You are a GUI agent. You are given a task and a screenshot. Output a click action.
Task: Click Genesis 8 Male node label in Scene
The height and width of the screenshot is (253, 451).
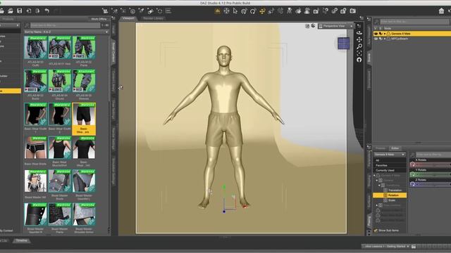click(x=401, y=34)
